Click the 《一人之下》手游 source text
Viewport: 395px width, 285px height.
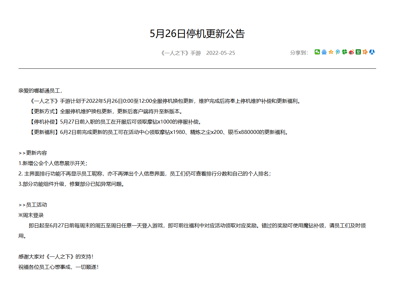(x=181, y=53)
